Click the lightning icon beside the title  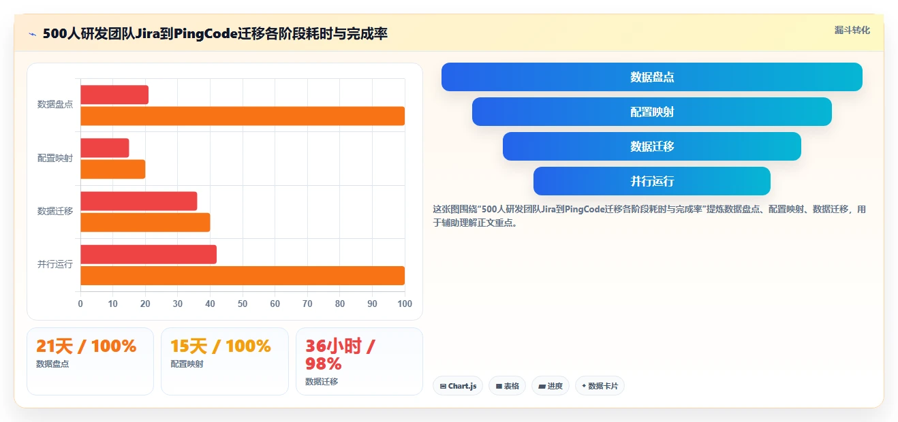32,33
